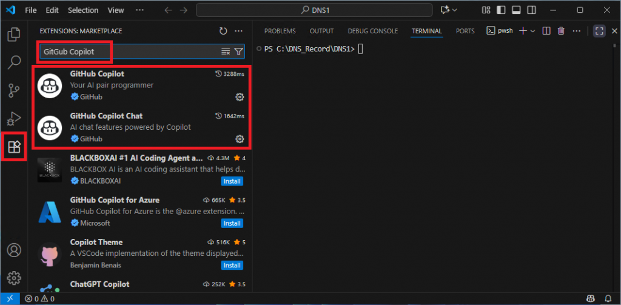This screenshot has height=305, width=621.
Task: Open the Copilot status bar icon
Action: (591, 299)
